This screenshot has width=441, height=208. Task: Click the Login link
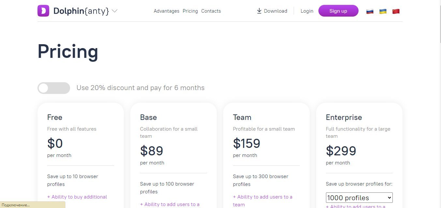(x=307, y=11)
